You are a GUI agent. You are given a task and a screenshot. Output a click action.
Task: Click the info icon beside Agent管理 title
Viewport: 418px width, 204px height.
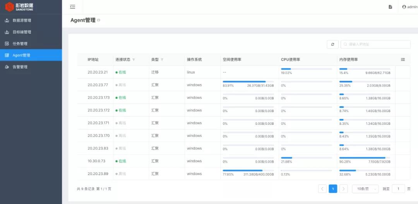[x=99, y=20]
